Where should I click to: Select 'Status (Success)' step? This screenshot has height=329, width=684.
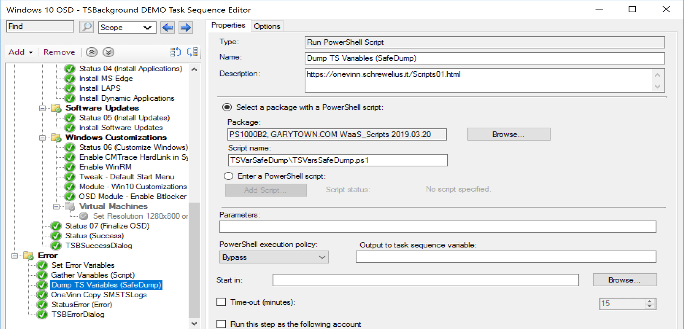point(95,236)
